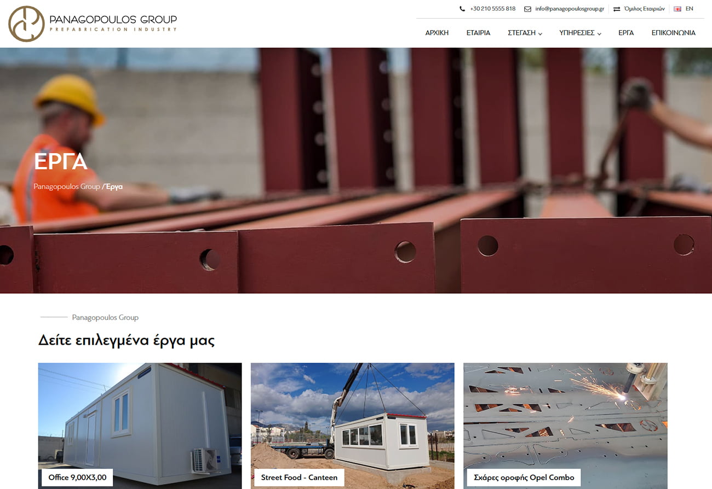Open the ΑΡΧΙΚΗ menu item

(437, 33)
